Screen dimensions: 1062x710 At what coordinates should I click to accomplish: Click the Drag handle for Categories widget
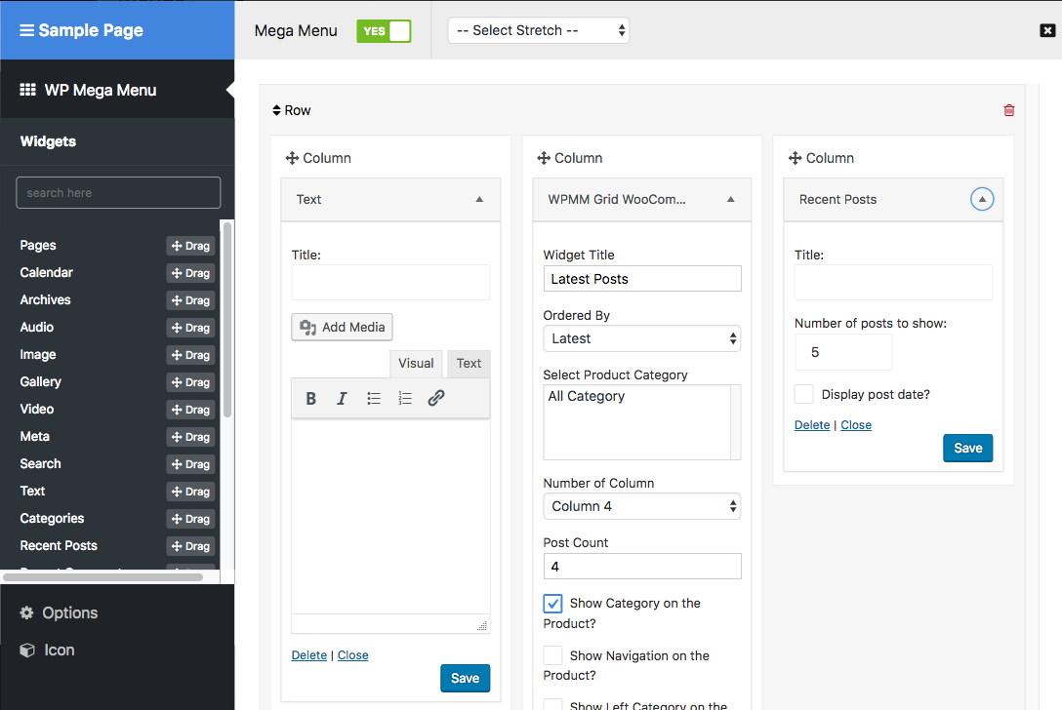[x=191, y=519]
